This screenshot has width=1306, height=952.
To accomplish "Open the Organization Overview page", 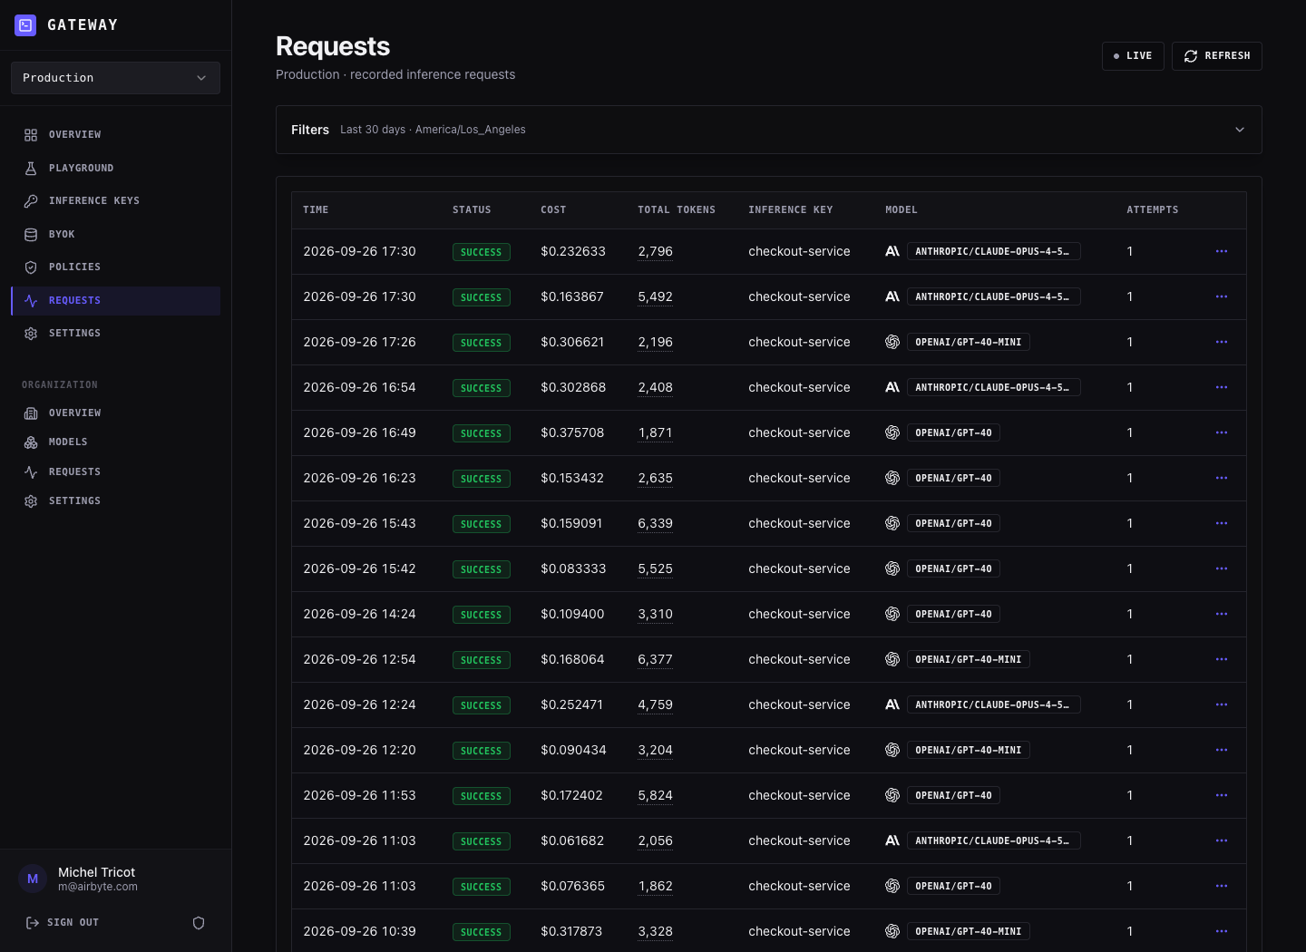I will tap(115, 413).
